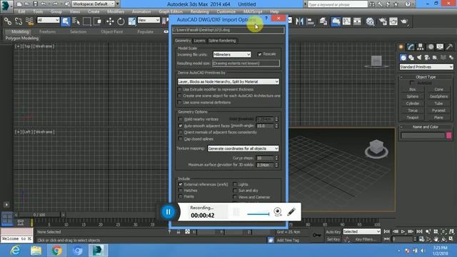Click the Sphere primitive button
Screen dimensions: 457x257
(413, 96)
